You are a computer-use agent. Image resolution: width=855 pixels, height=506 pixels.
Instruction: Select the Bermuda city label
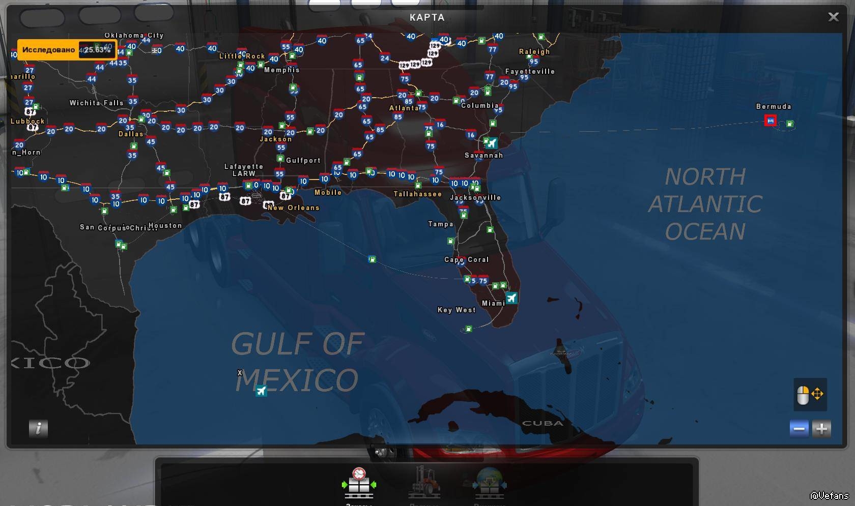[x=774, y=106]
